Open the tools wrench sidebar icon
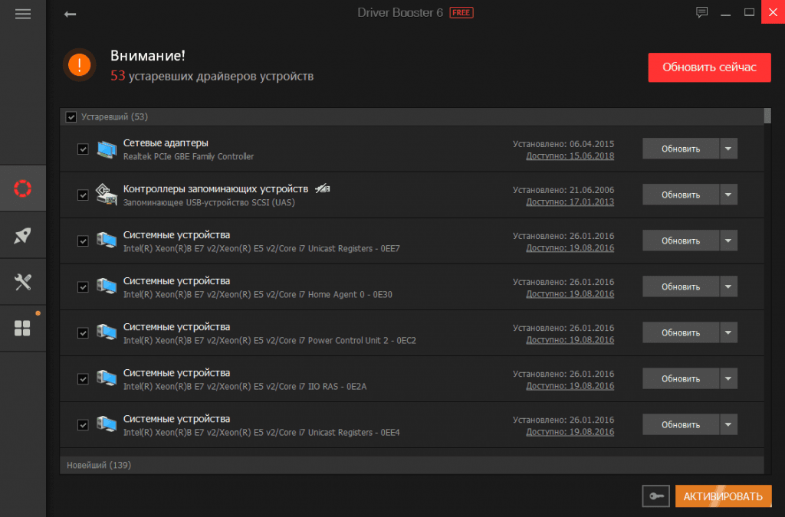 click(22, 282)
